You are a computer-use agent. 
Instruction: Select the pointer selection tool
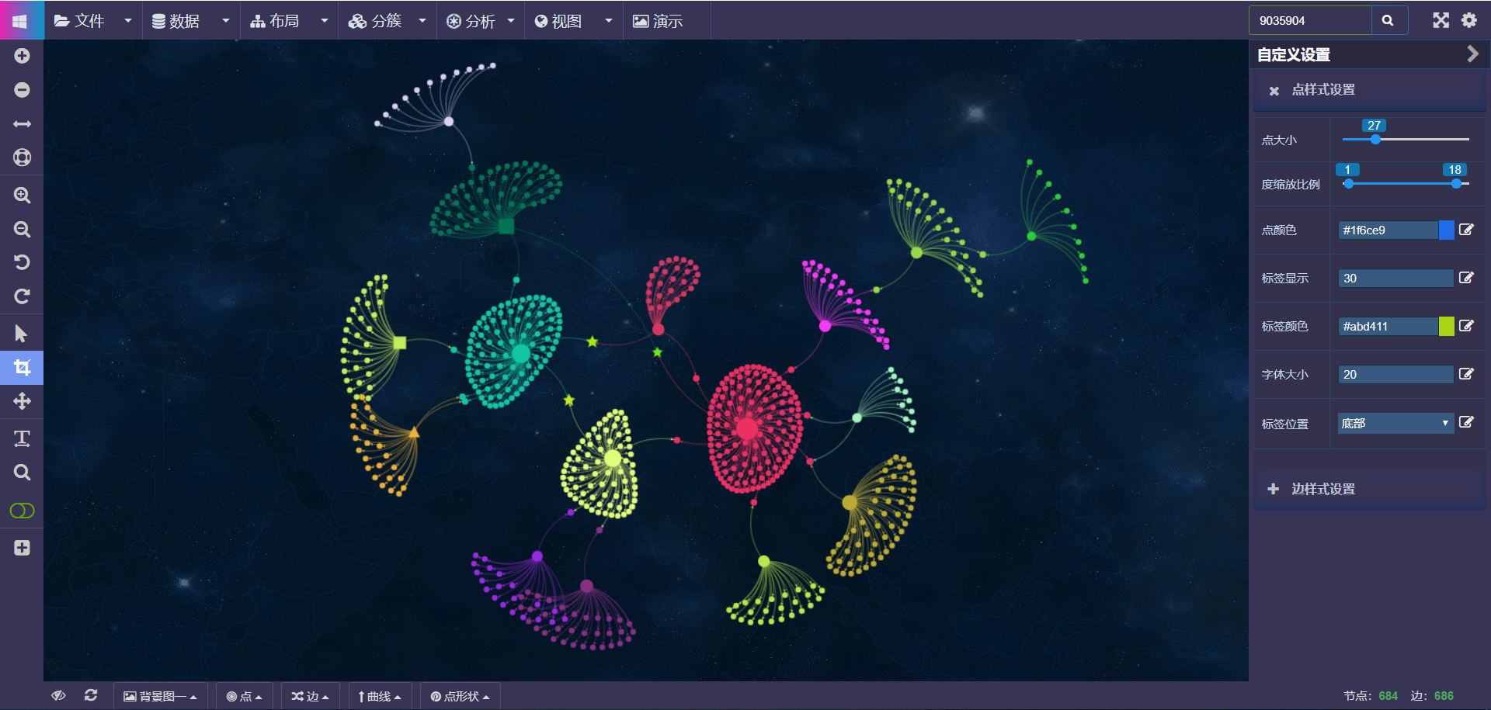(x=22, y=332)
